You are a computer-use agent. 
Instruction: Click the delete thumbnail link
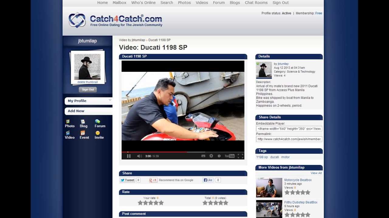tap(88, 82)
